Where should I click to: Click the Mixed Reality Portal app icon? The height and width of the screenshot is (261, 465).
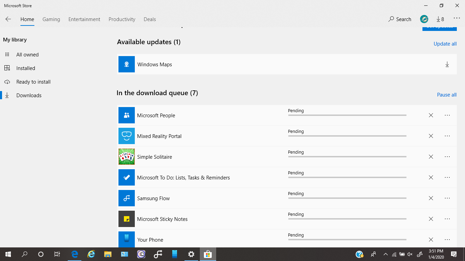point(126,136)
